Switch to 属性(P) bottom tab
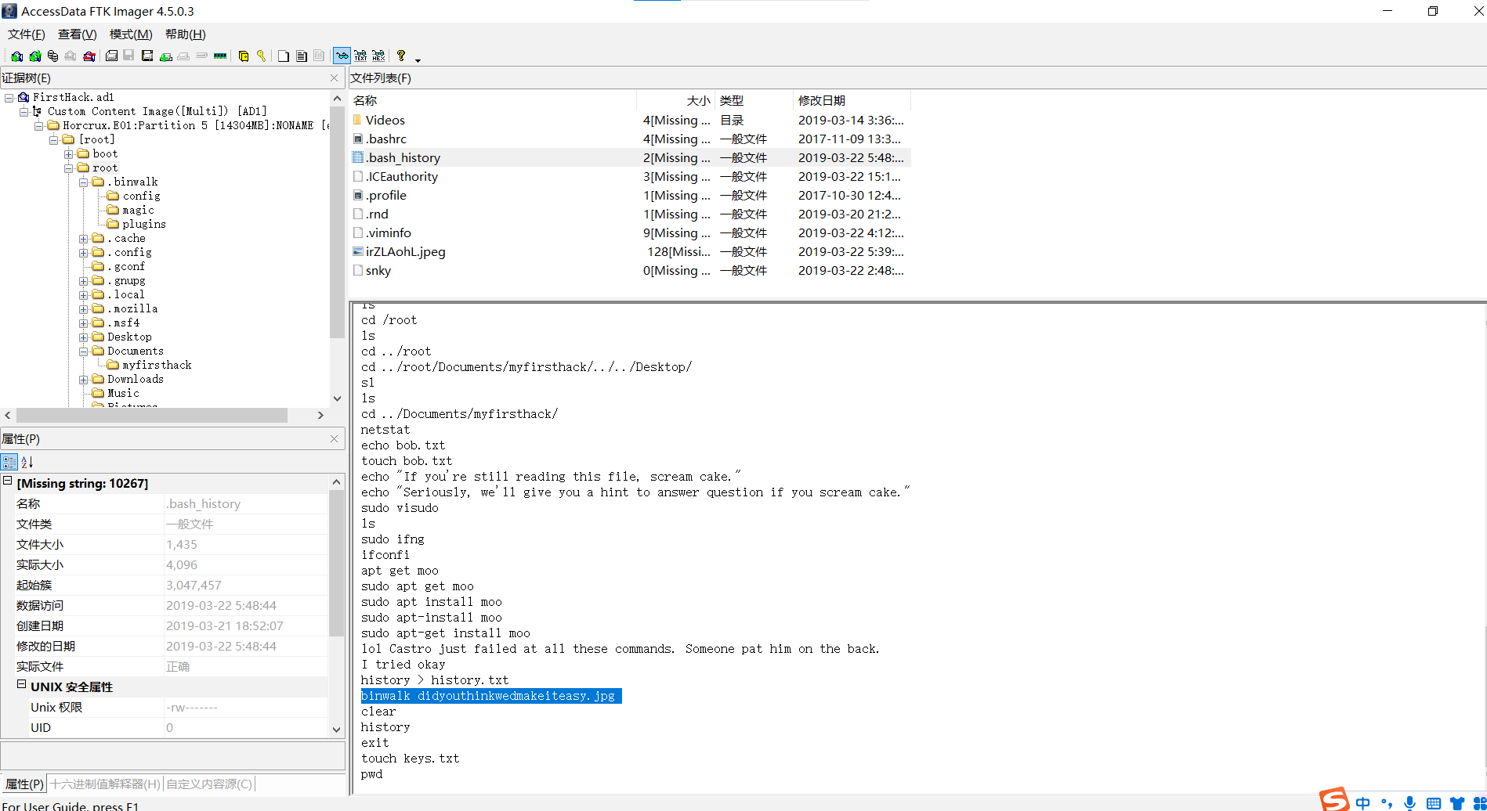This screenshot has width=1487, height=811. pyautogui.click(x=24, y=784)
